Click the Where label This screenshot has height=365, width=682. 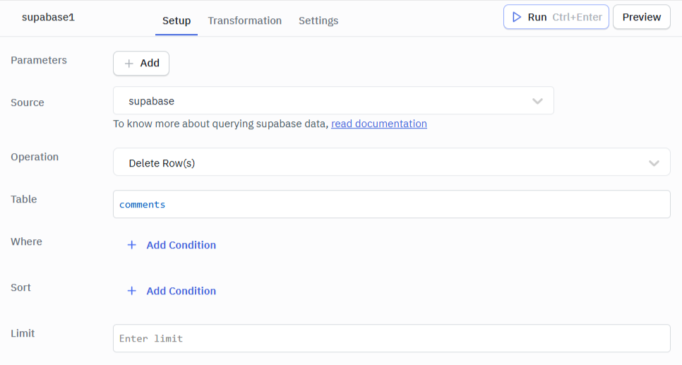pyautogui.click(x=27, y=241)
